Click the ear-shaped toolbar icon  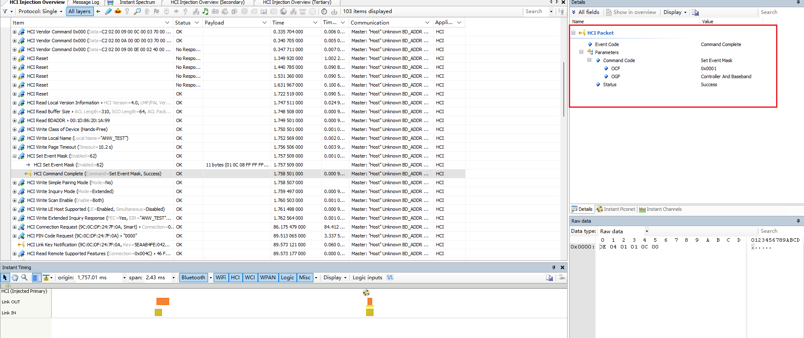pyautogui.click(x=185, y=11)
